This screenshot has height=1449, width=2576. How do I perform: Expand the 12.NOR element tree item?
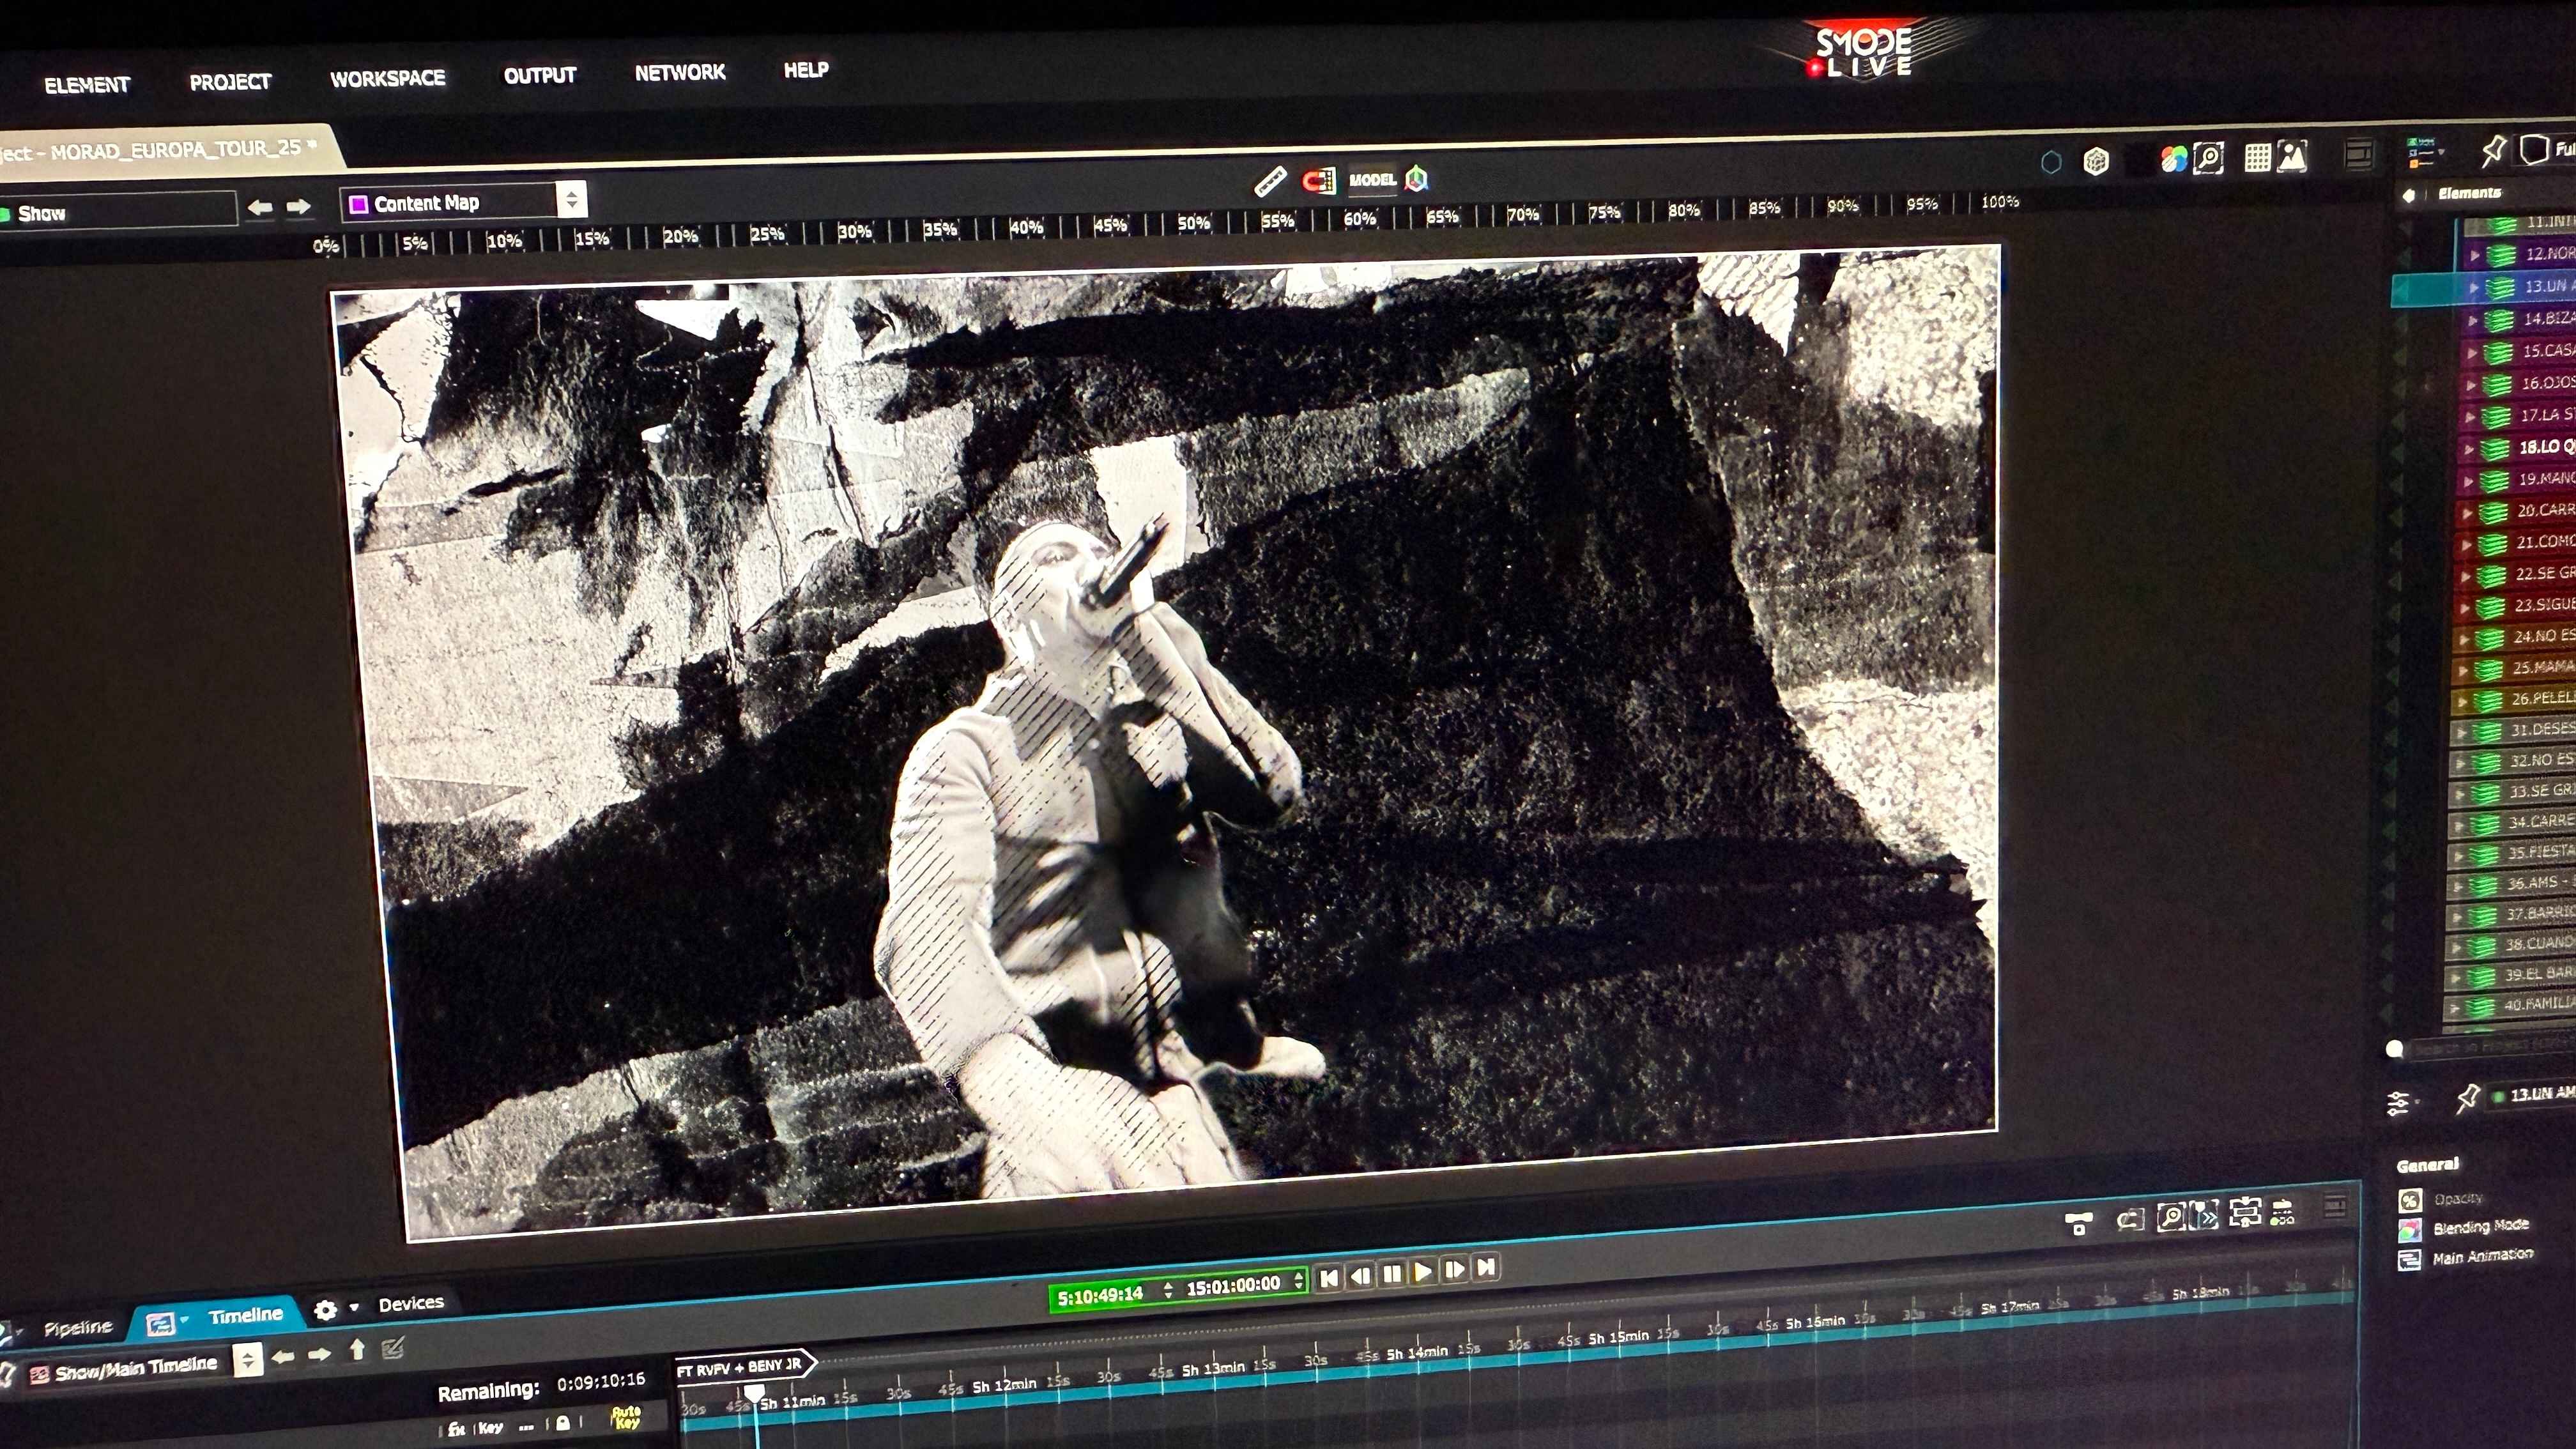pos(2475,255)
